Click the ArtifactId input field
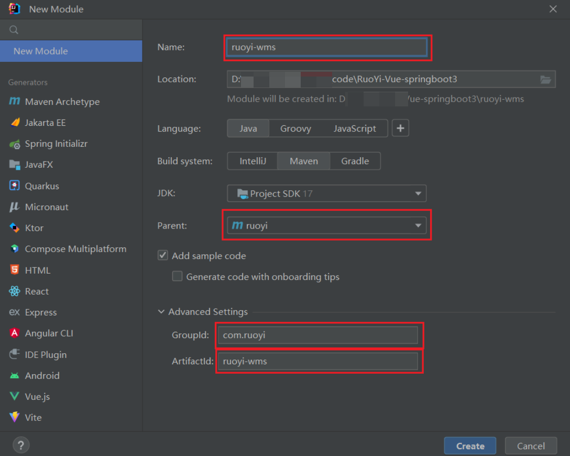Viewport: 570px width, 456px height. (317, 361)
